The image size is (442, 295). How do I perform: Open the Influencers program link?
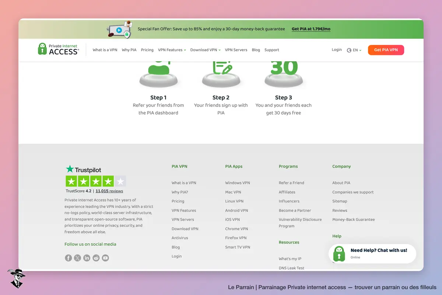point(289,201)
